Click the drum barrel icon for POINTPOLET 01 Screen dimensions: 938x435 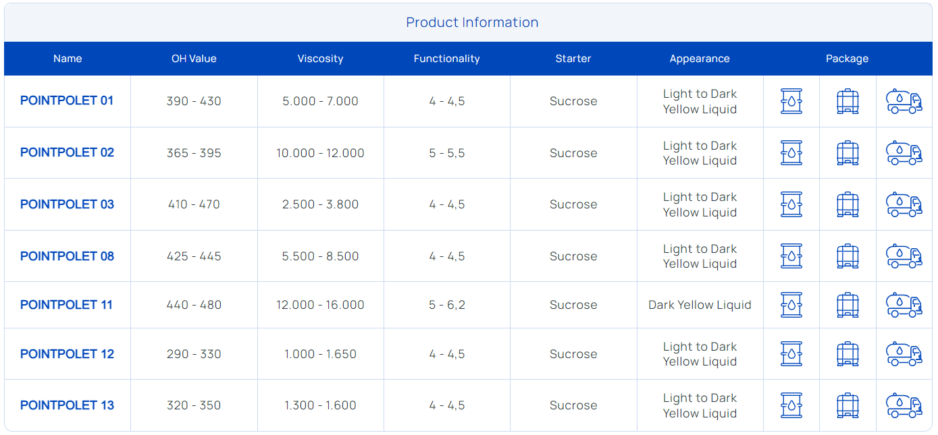coord(791,101)
